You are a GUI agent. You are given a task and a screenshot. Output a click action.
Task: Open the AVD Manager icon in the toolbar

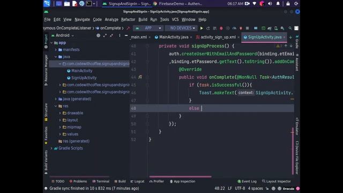276,28
